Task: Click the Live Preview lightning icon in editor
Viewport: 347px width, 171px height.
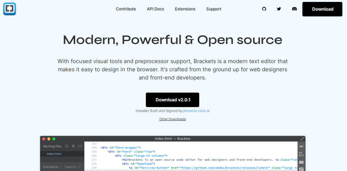Action: (301, 146)
